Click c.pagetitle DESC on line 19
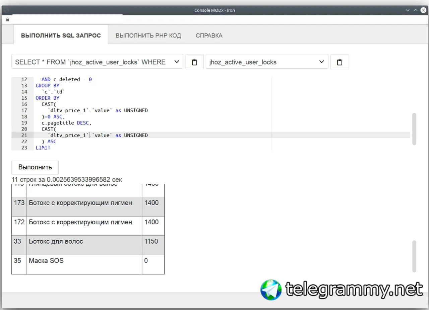 coord(66,123)
